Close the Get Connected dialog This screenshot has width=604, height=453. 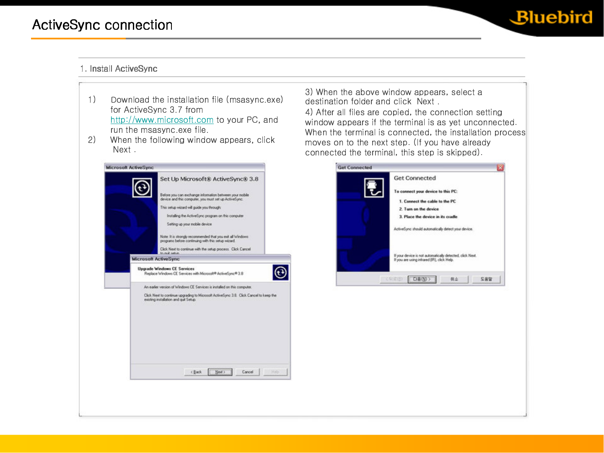[500, 168]
